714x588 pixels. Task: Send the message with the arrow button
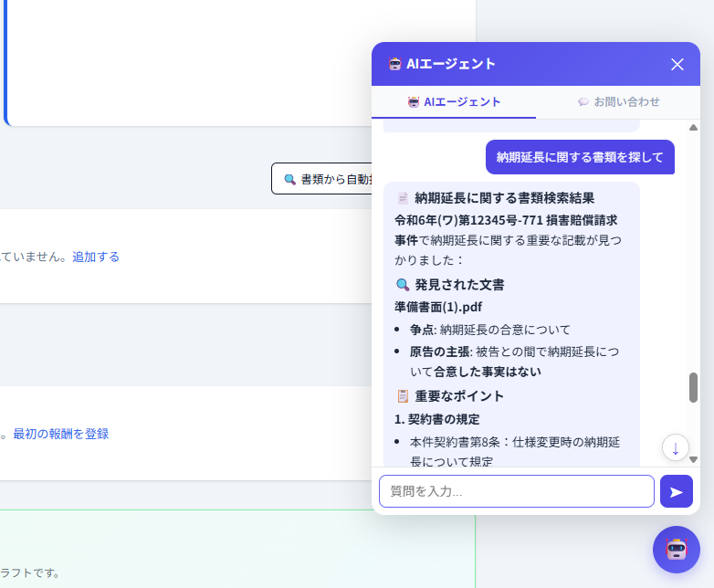click(676, 491)
